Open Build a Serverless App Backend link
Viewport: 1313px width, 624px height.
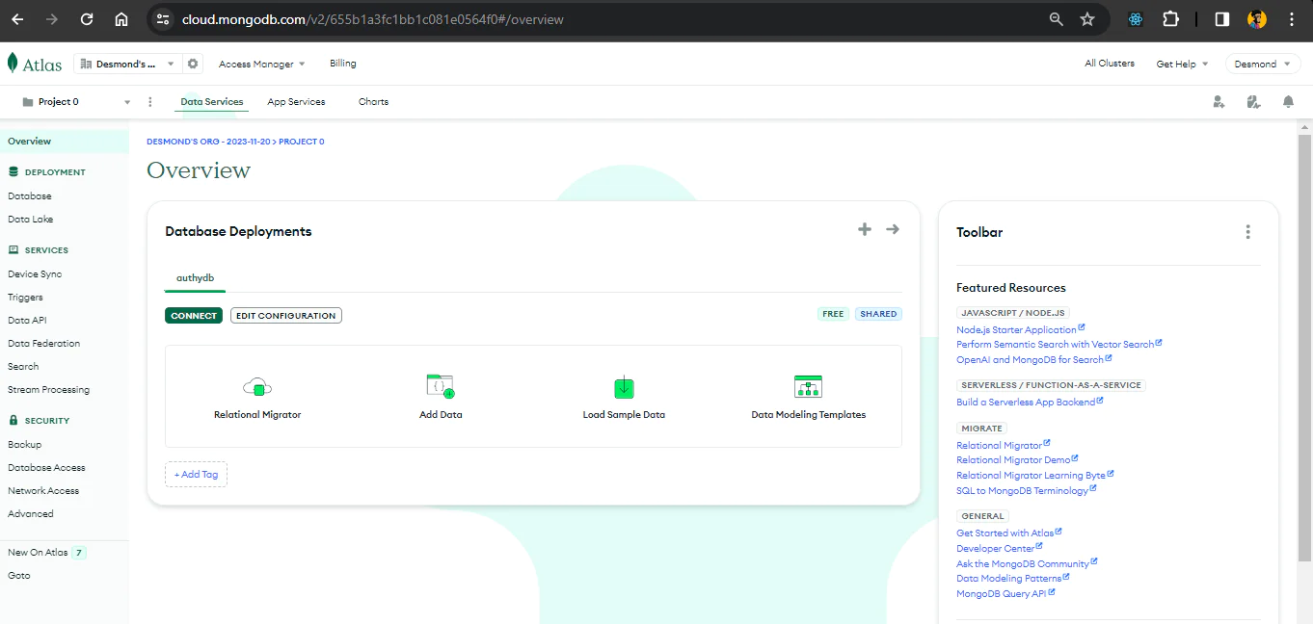(x=1030, y=403)
